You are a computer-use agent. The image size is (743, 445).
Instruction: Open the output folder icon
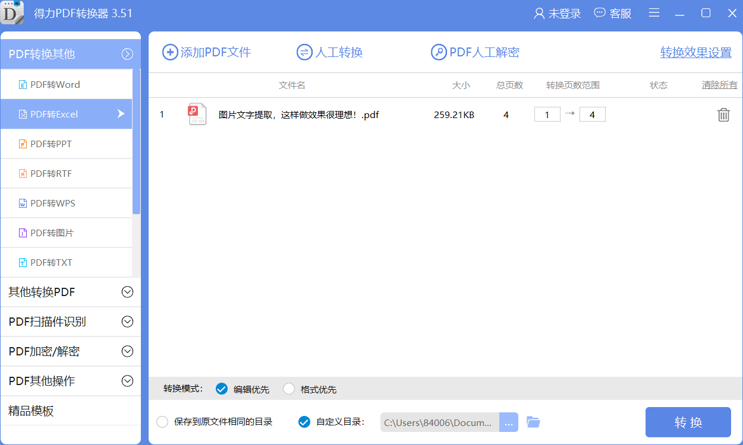[533, 422]
